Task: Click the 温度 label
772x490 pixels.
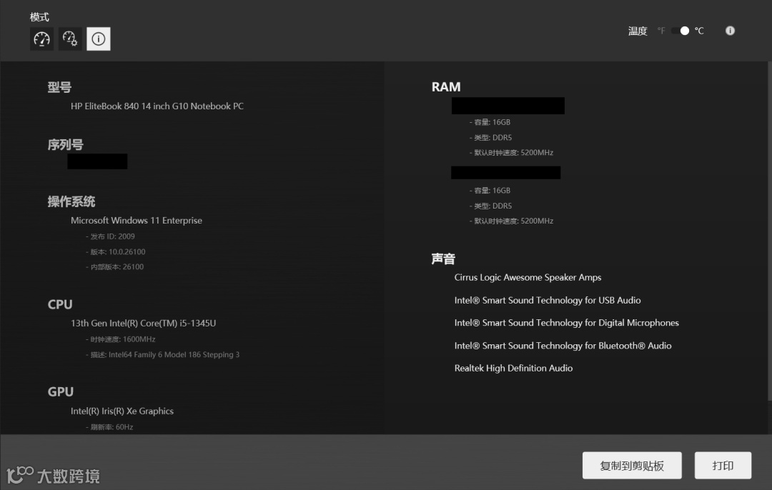Action: pyautogui.click(x=638, y=31)
